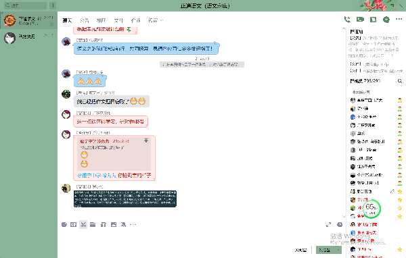Click the pin icon on the top red message
Viewport: 406px width, 258px height.
[x=129, y=29]
